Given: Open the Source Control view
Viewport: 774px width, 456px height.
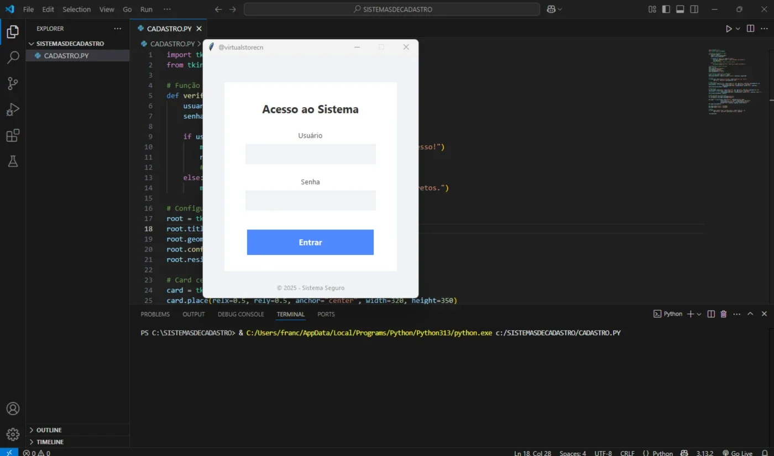Looking at the screenshot, I should coord(13,83).
